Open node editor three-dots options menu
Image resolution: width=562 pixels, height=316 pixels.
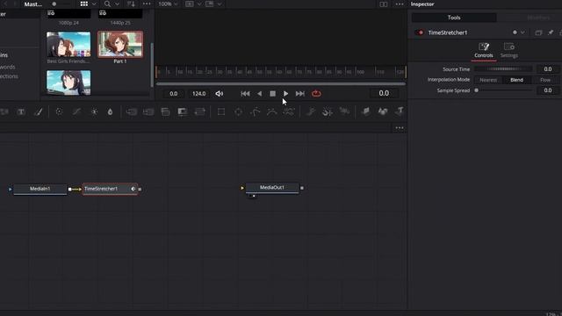click(x=400, y=128)
